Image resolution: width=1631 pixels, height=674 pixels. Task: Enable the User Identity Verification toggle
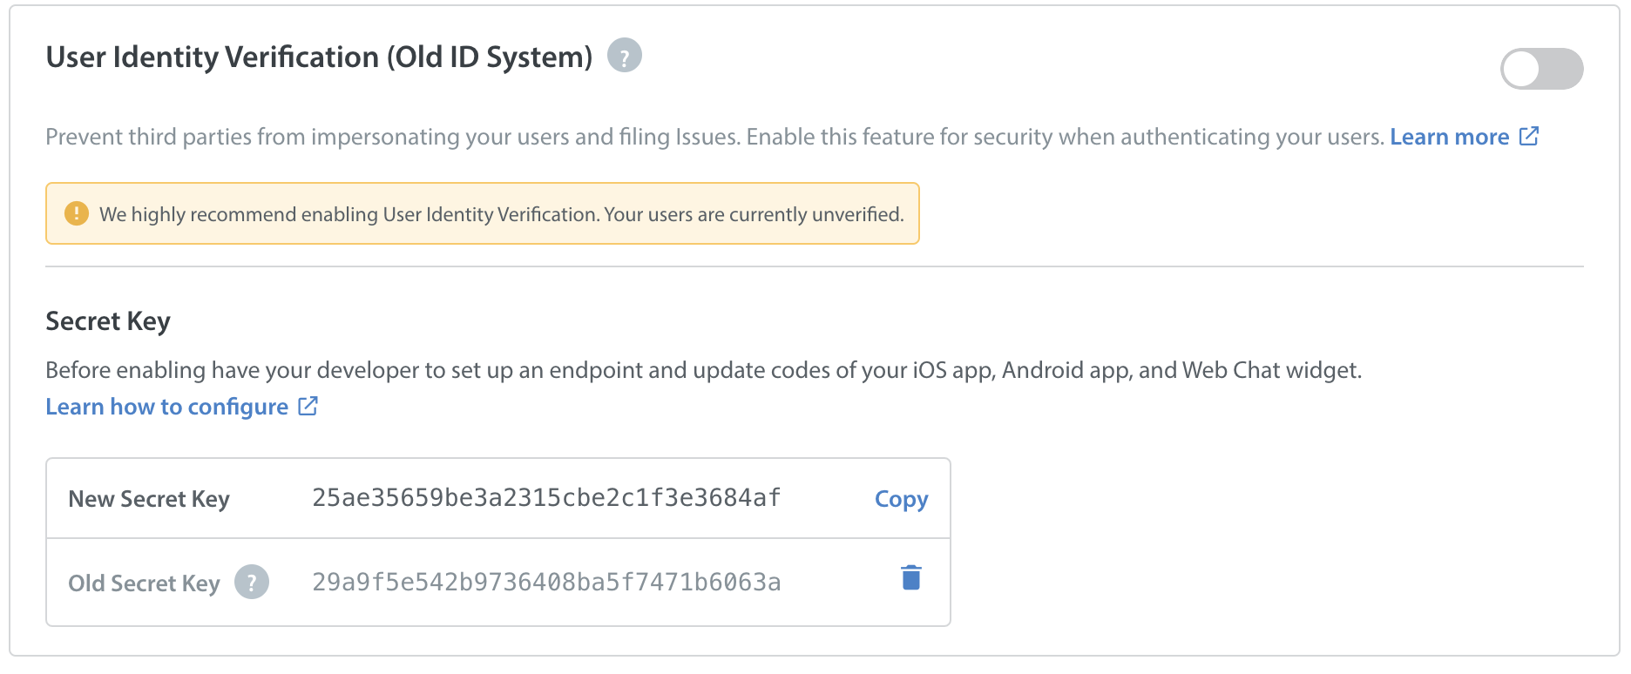click(1541, 69)
